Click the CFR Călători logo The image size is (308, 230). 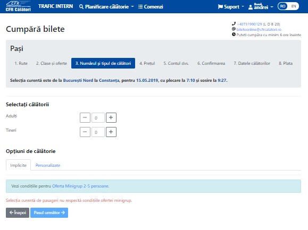[x=18, y=6]
